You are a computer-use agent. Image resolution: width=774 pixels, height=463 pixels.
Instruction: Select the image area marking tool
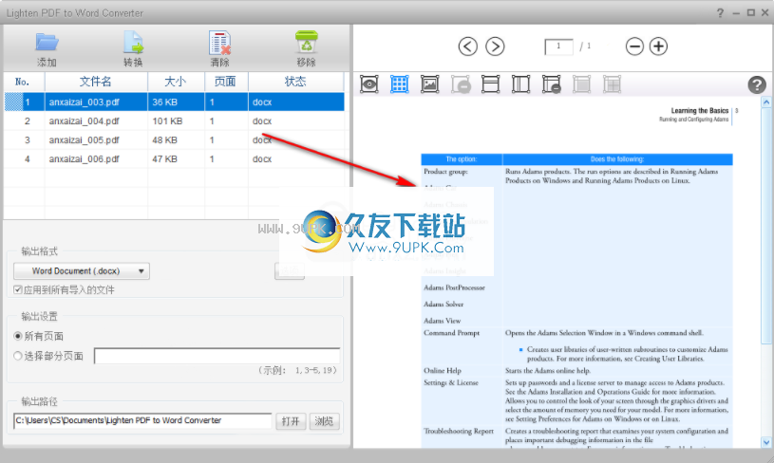coord(429,84)
